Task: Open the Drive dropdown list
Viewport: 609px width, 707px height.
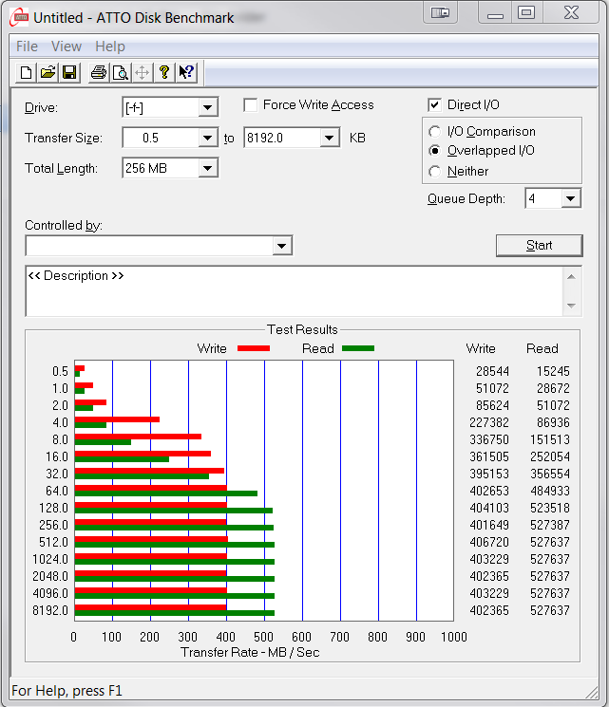Action: (208, 108)
